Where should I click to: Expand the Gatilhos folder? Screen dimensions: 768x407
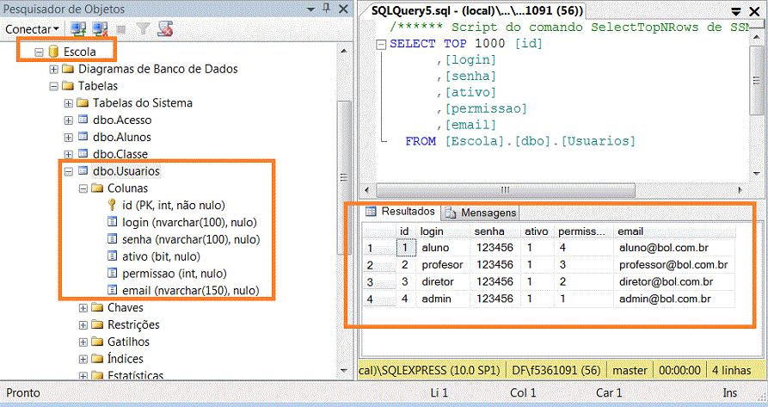click(x=83, y=342)
